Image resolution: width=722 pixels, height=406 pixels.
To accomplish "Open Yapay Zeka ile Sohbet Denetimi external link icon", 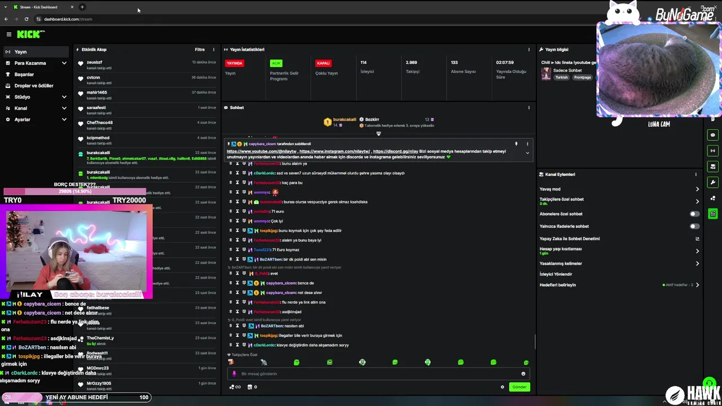I will point(697,239).
